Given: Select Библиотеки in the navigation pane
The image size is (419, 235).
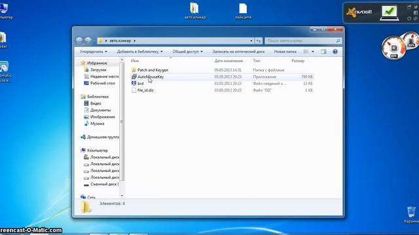Looking at the screenshot, I should point(98,97).
